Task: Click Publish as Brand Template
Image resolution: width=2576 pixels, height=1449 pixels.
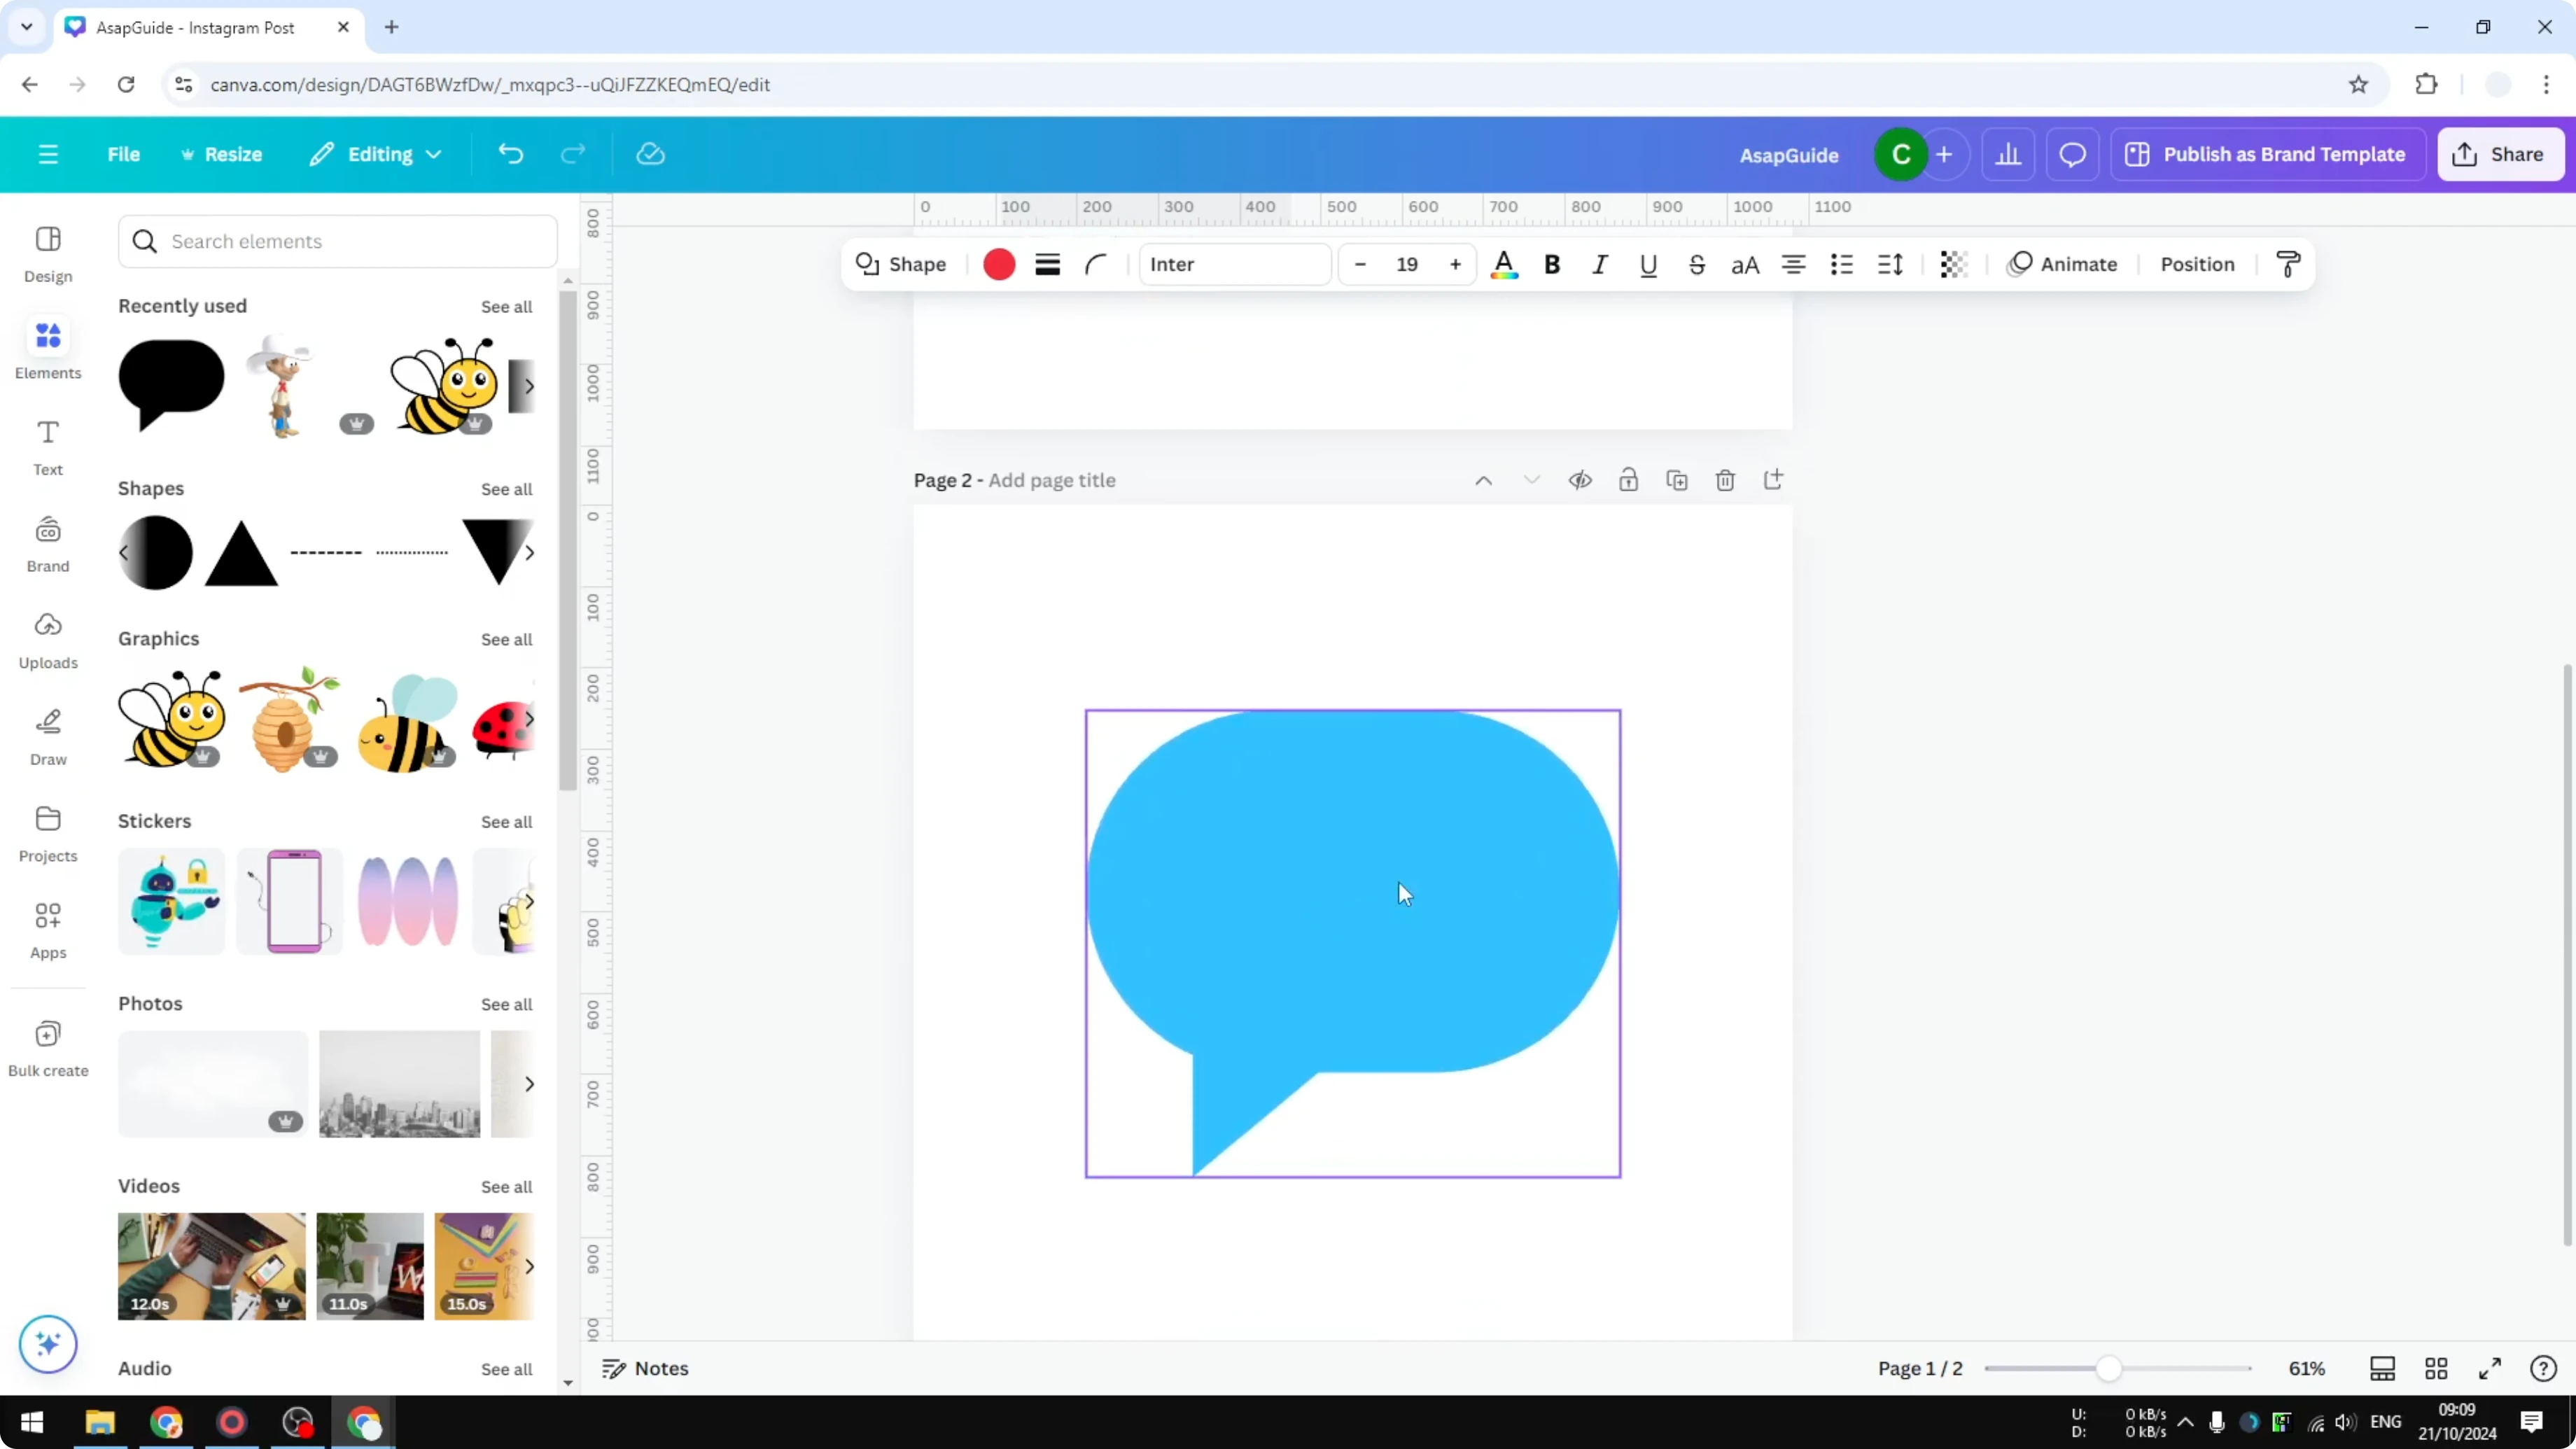Action: click(x=2267, y=154)
